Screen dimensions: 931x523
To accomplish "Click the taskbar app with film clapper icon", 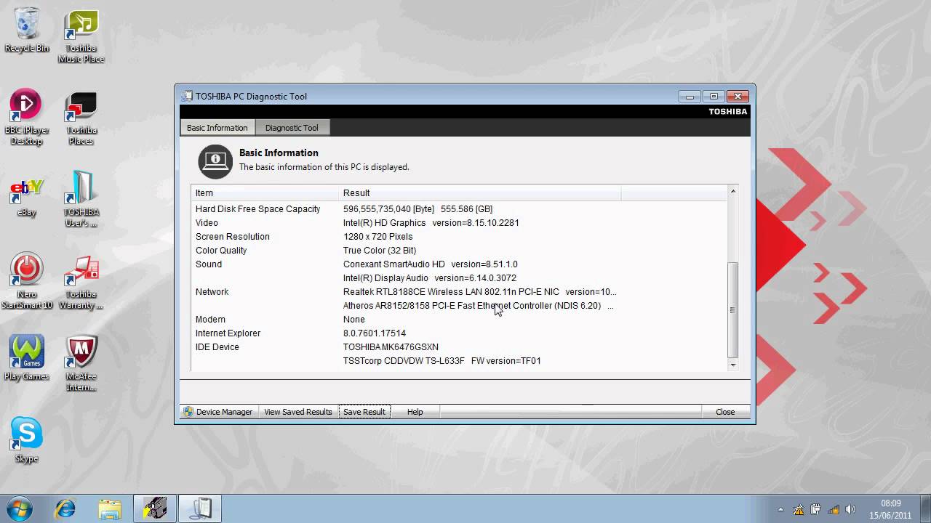I will (x=154, y=508).
